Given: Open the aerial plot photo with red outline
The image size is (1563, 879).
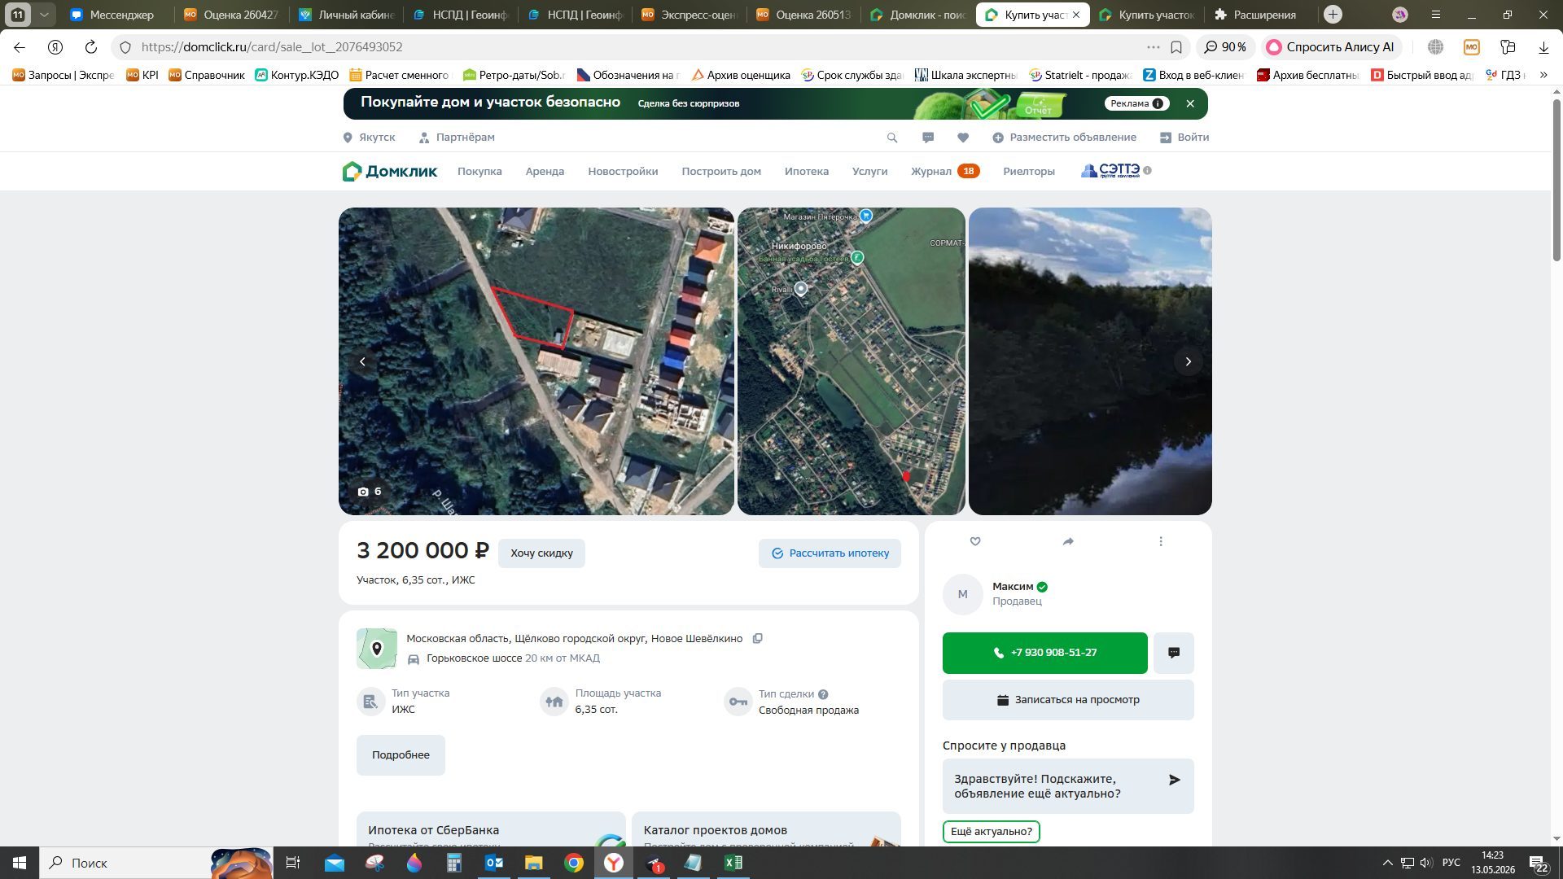Looking at the screenshot, I should (x=536, y=361).
